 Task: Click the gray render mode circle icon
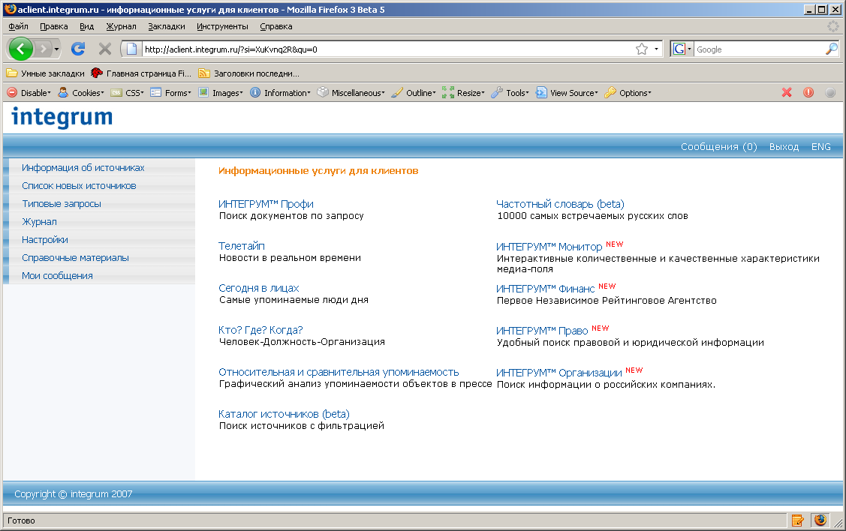(x=830, y=93)
